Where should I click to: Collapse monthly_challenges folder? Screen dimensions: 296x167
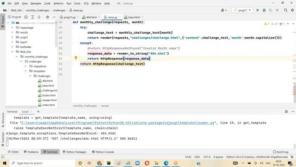[x=17, y=57]
